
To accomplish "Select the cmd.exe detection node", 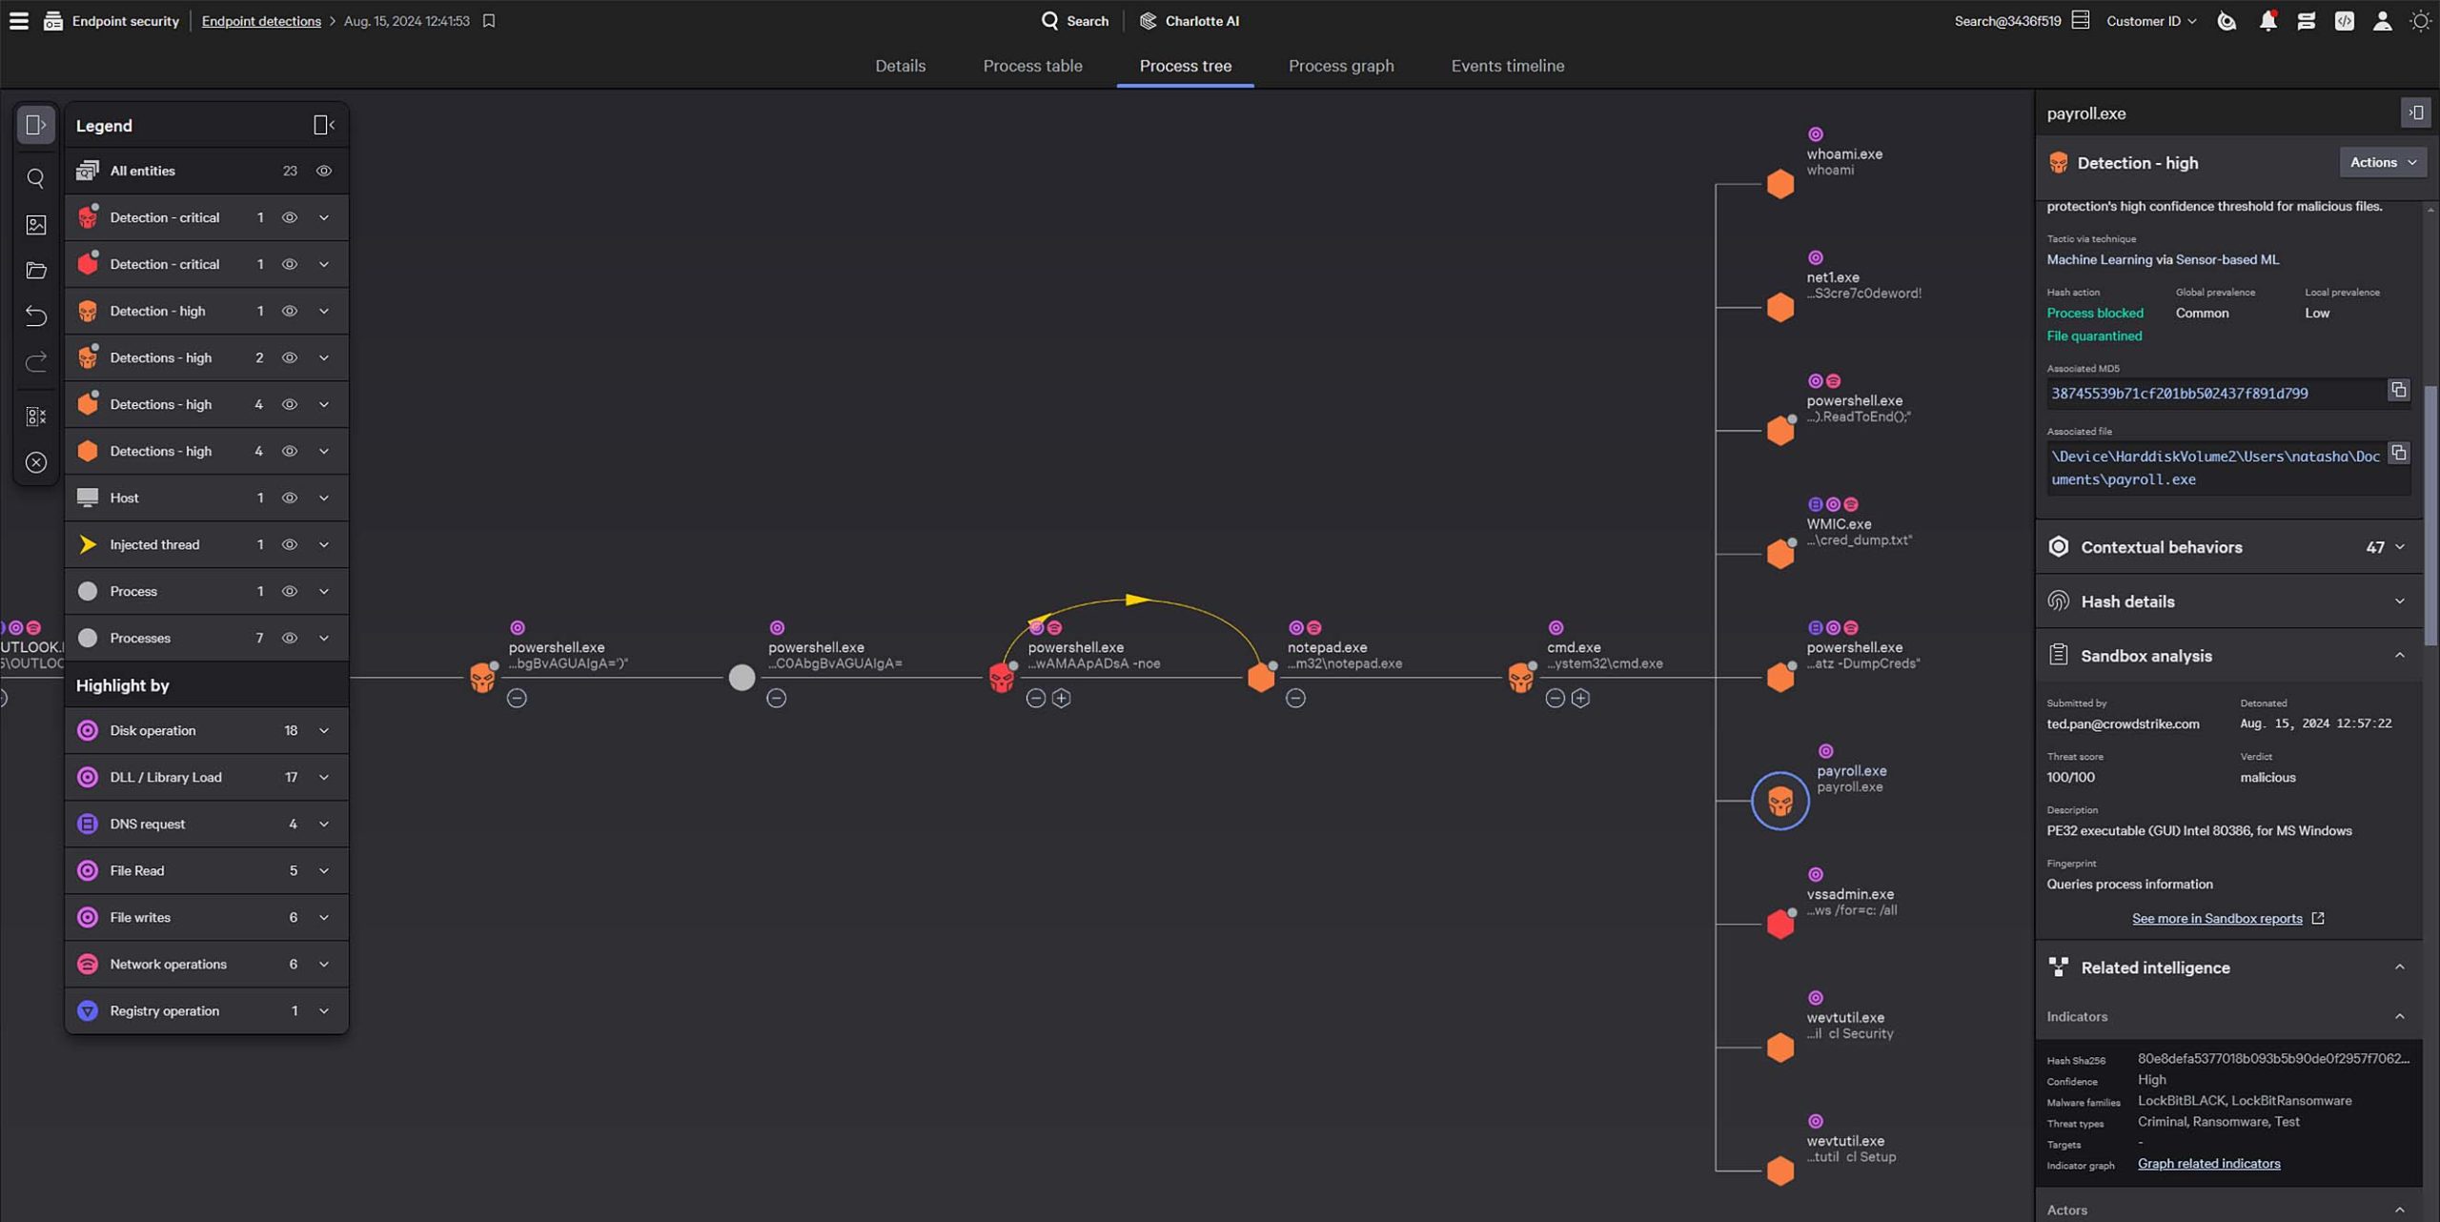I will tap(1520, 678).
